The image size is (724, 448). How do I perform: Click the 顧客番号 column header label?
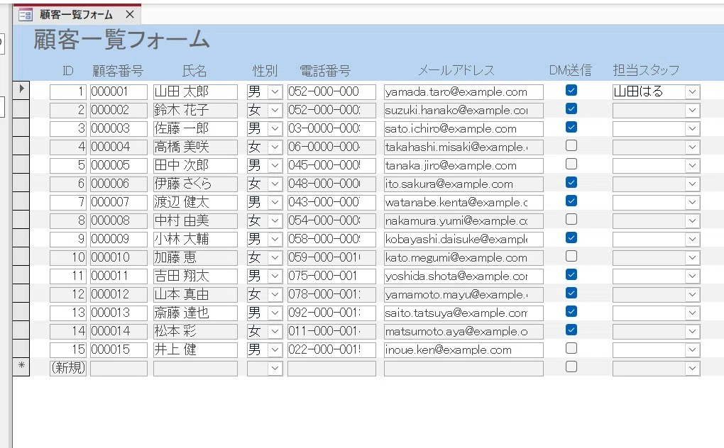coord(118,70)
